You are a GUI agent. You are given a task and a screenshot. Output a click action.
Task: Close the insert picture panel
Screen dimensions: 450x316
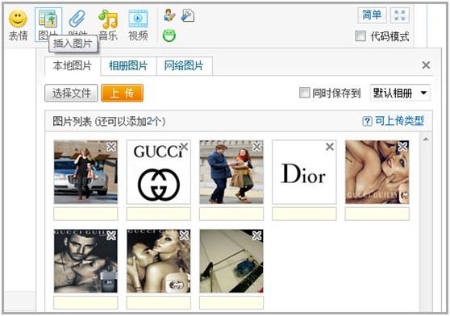[426, 65]
